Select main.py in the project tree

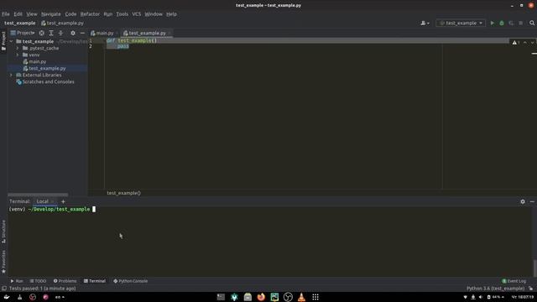(x=34, y=61)
